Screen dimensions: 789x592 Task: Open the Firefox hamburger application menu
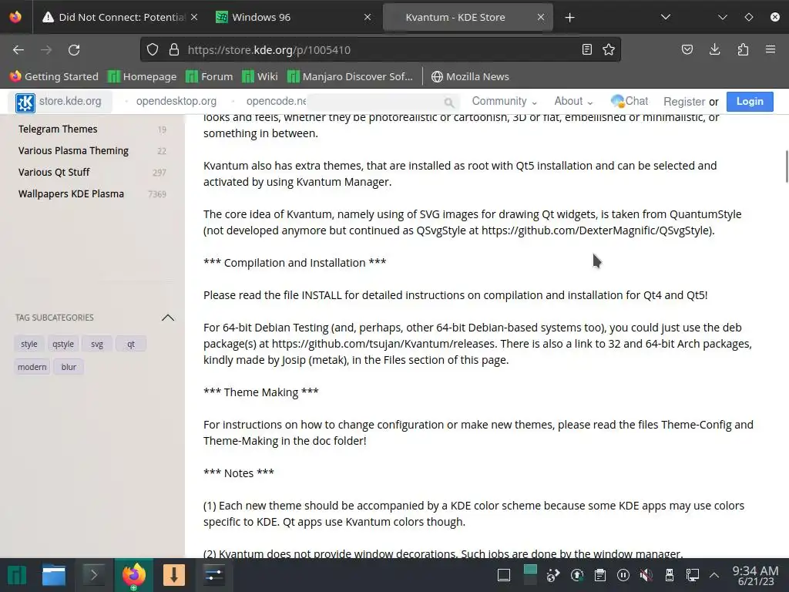771,49
